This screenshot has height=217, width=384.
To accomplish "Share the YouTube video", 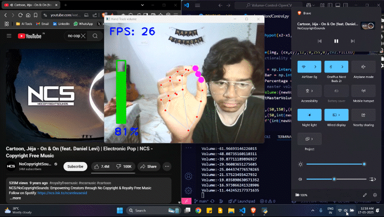I will pos(148,166).
